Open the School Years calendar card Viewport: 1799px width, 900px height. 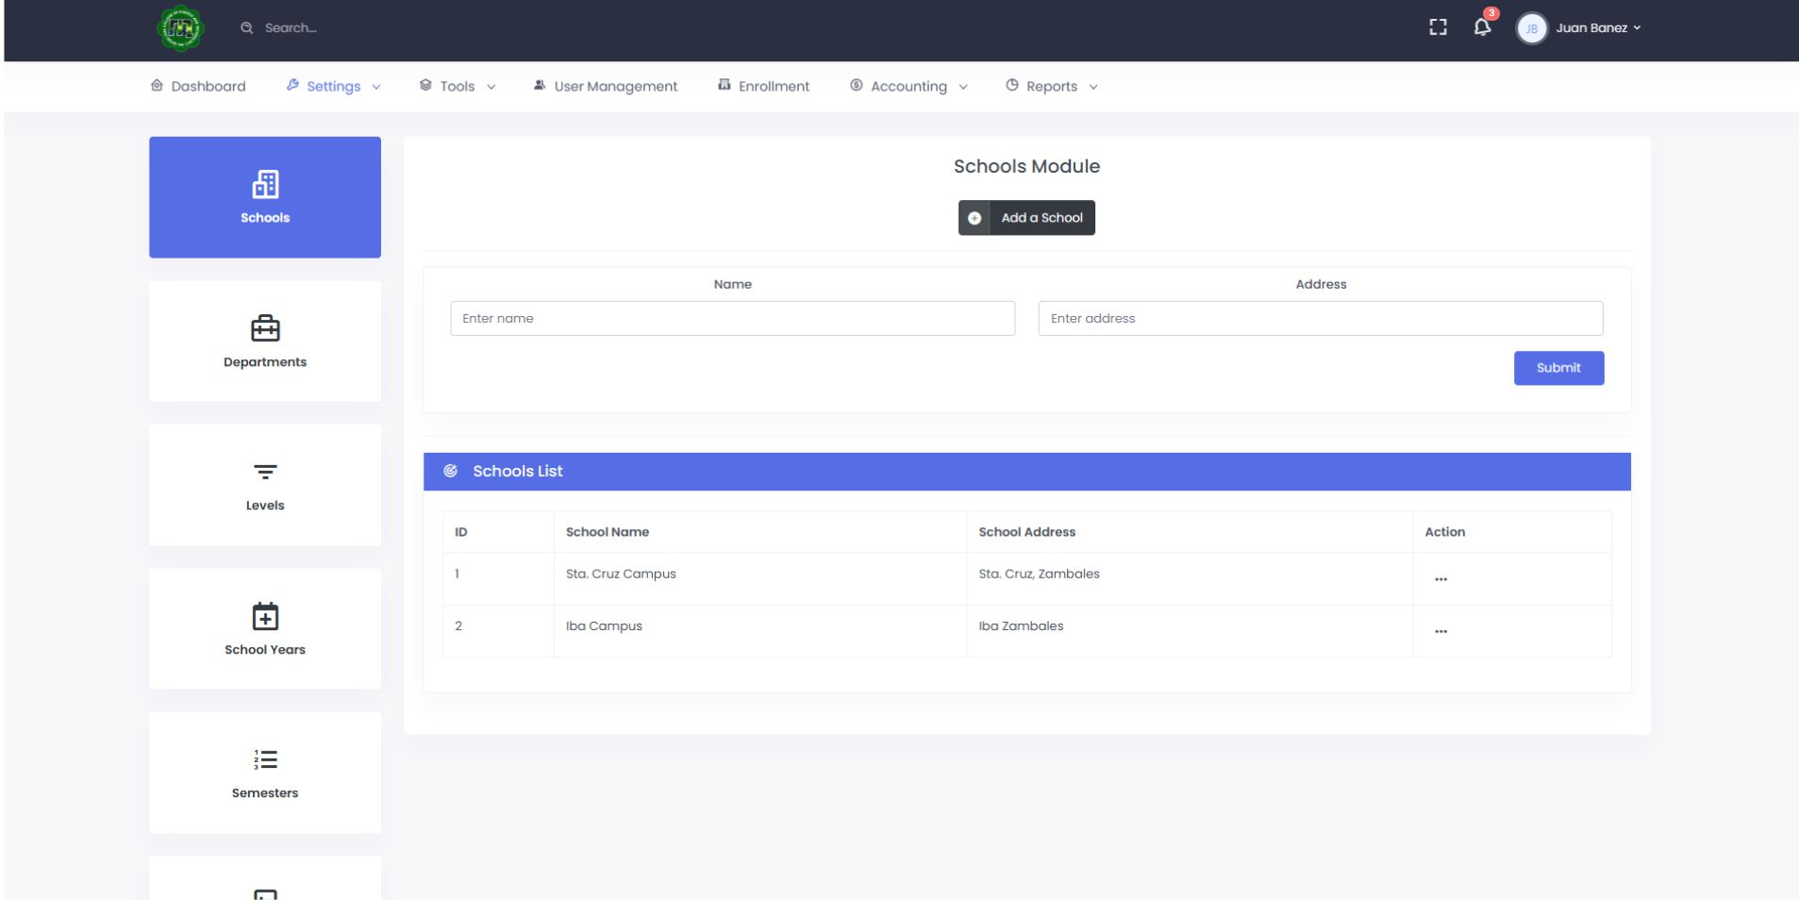click(x=265, y=628)
